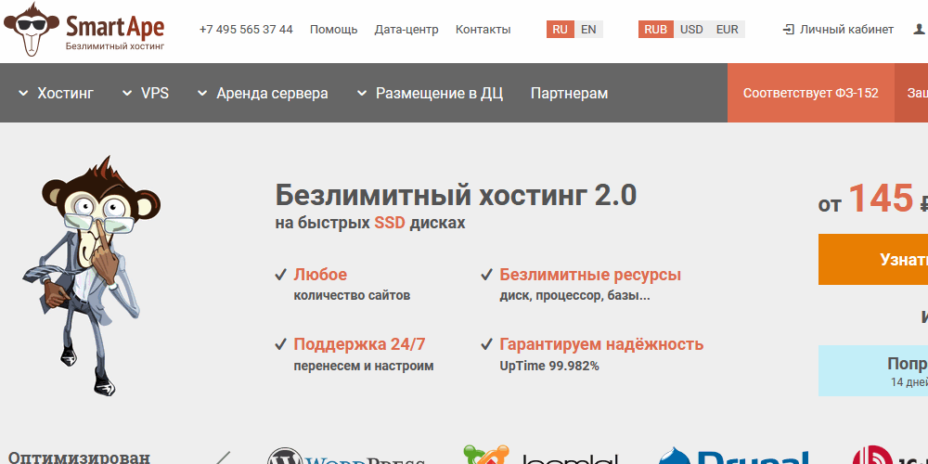The image size is (928, 464).
Task: Click the Joomla logo
Action: (x=540, y=455)
